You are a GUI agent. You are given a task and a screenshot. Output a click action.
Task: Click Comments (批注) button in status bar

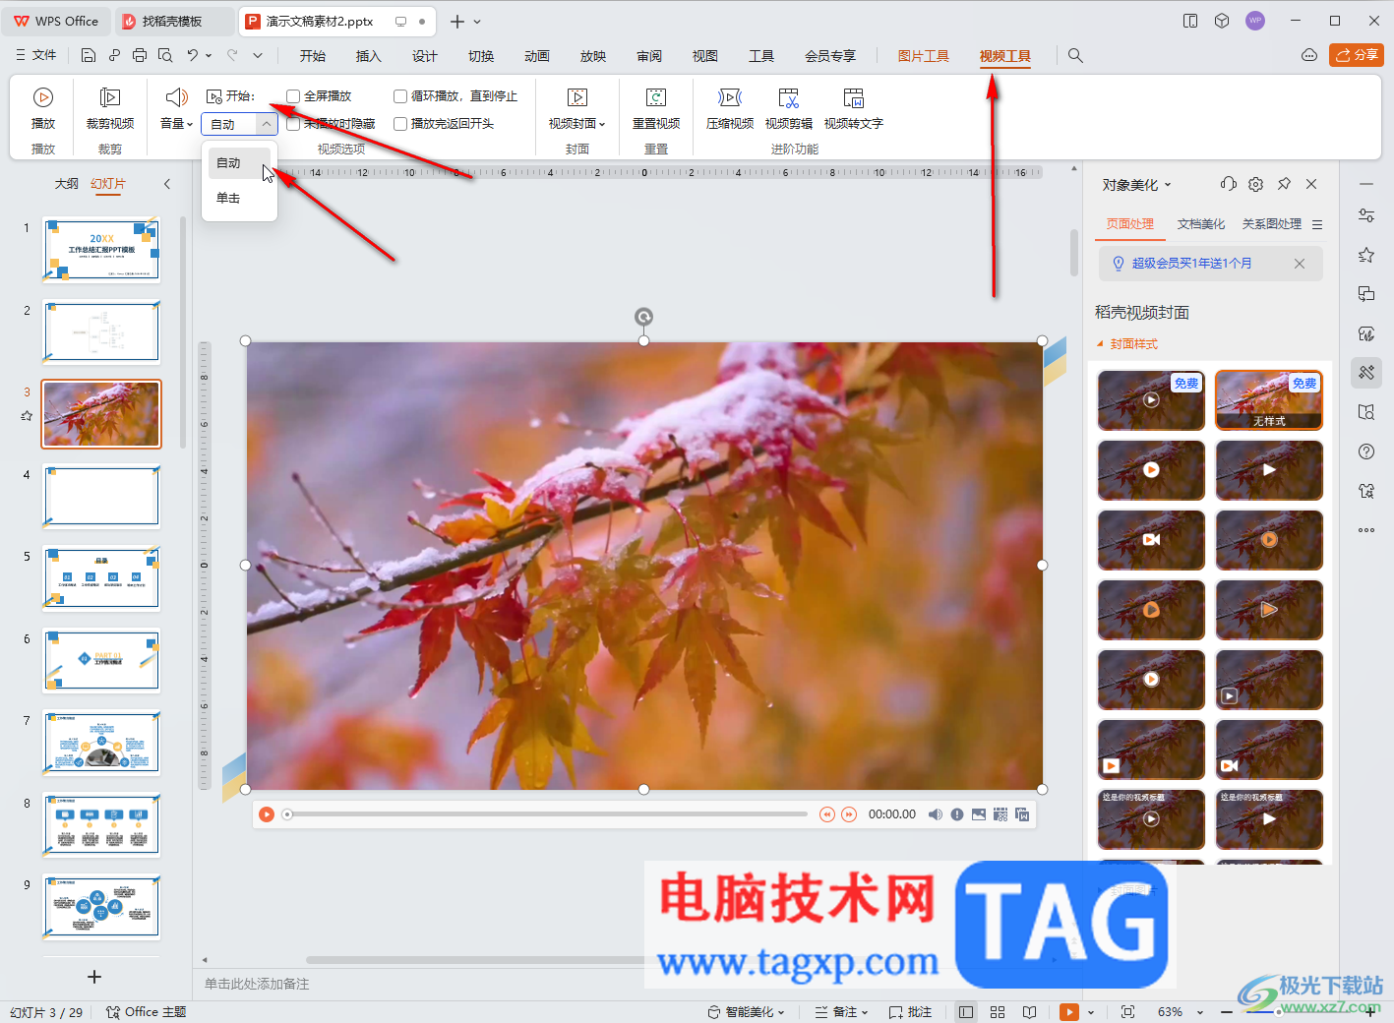[x=910, y=1012]
